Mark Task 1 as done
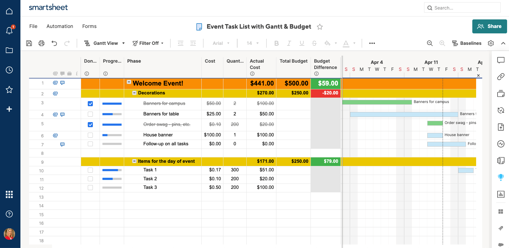The image size is (509, 248). click(x=90, y=170)
